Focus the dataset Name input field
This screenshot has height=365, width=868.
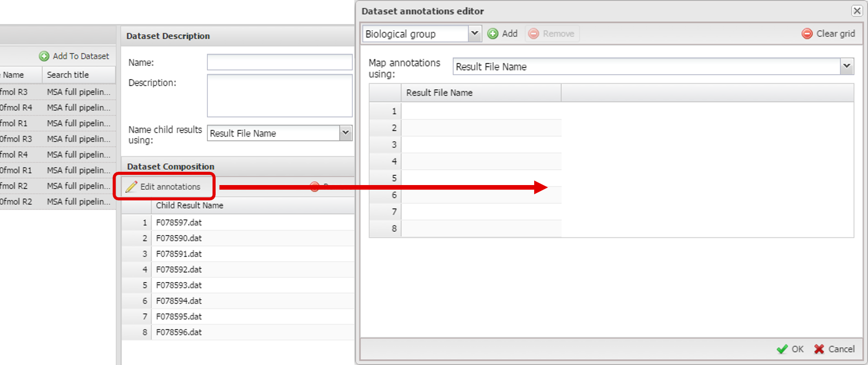click(x=280, y=62)
